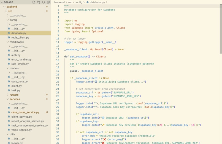Click the 'config' breadcrumb segment
The width and height of the screenshot is (222, 144).
click(78, 2)
